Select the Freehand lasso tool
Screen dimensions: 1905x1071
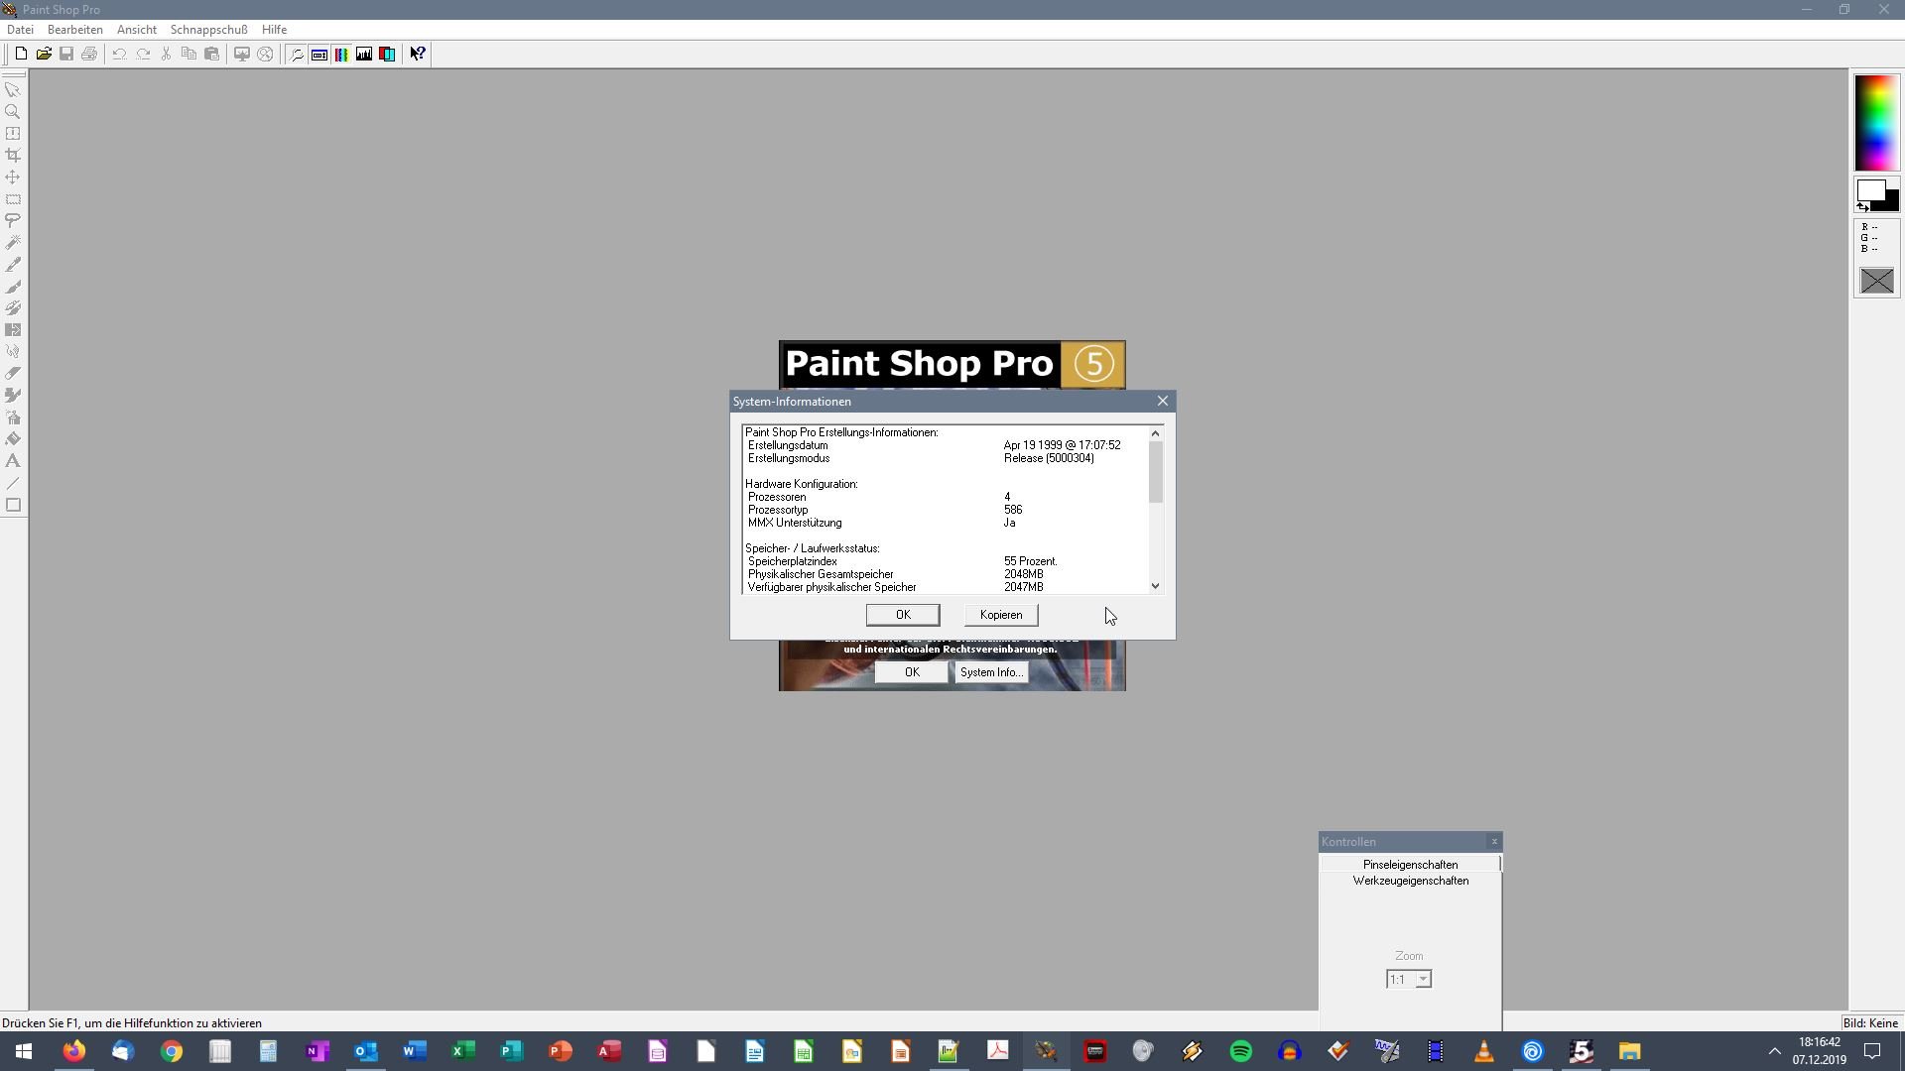tap(13, 221)
